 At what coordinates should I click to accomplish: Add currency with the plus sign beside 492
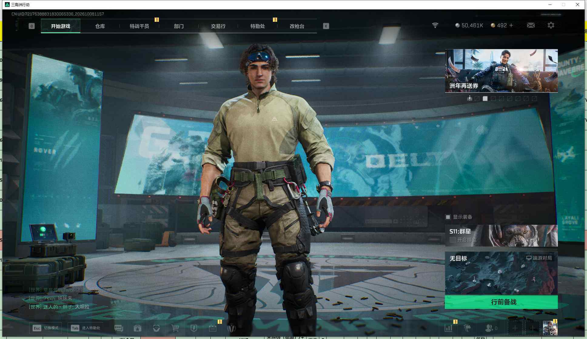point(511,25)
